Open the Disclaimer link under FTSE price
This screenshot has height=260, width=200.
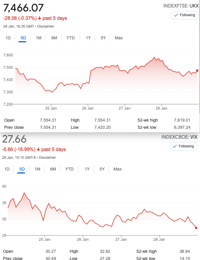(x=46, y=26)
